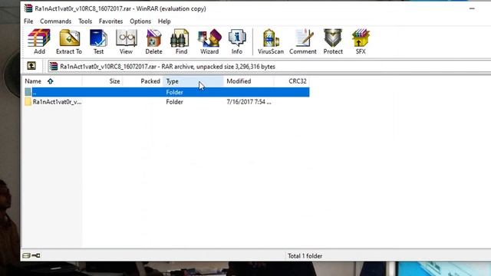The width and height of the screenshot is (491, 276).
Task: Open the Tools menu
Action: pos(85,21)
